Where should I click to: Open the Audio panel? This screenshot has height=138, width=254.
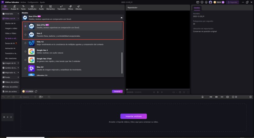(x=41, y=8)
